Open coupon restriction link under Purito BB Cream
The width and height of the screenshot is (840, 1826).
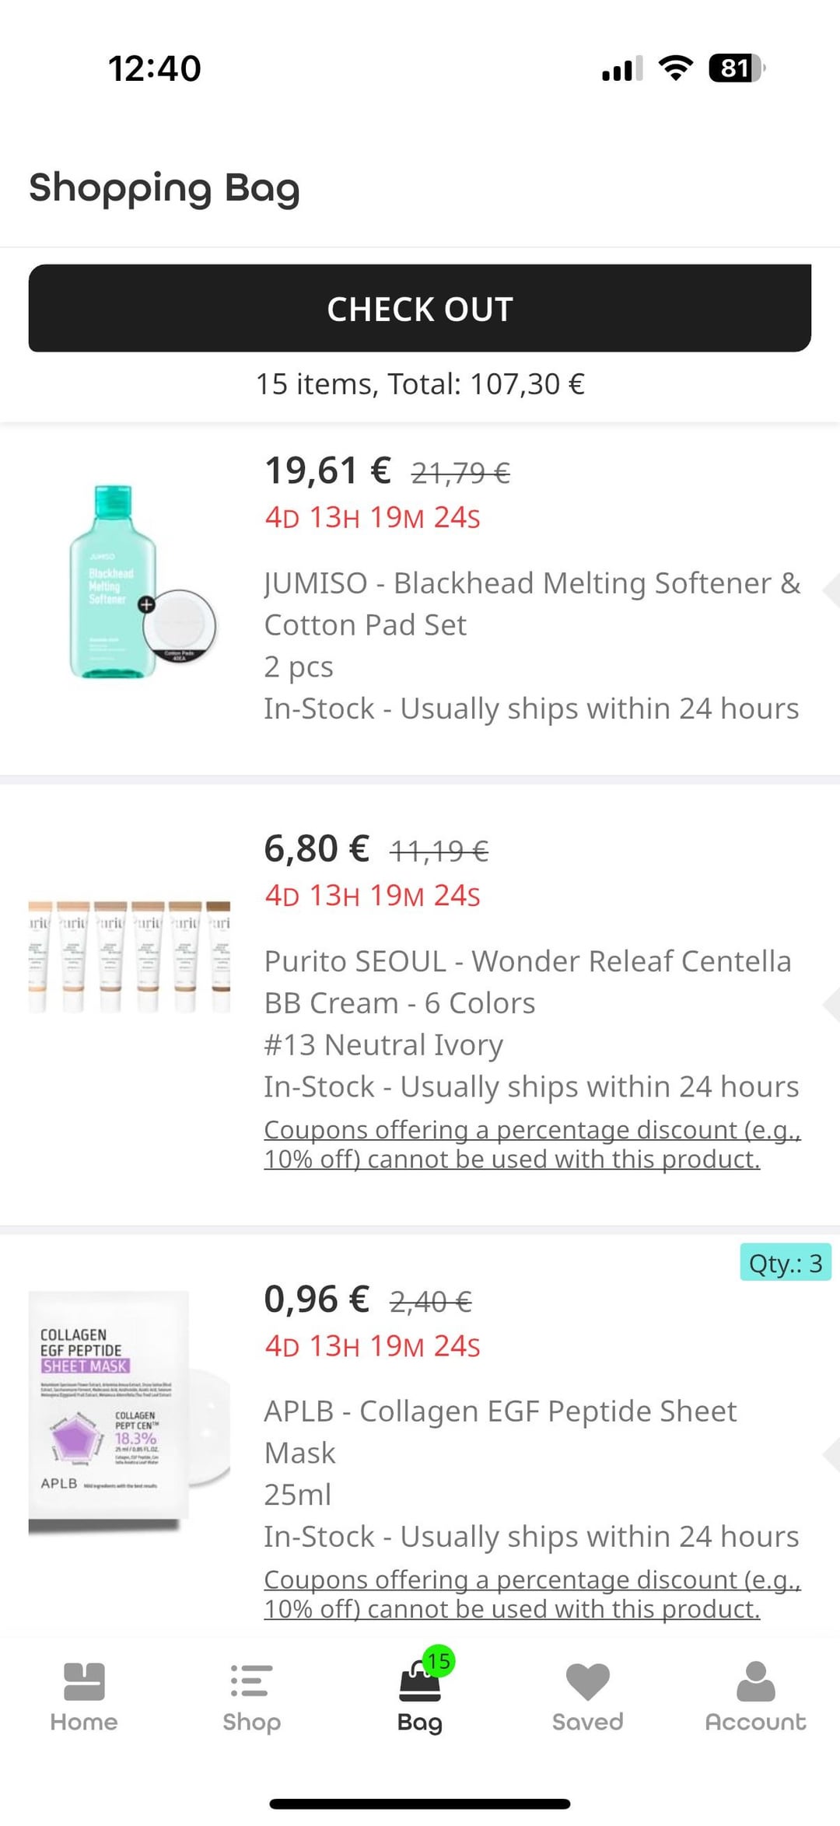click(532, 1144)
